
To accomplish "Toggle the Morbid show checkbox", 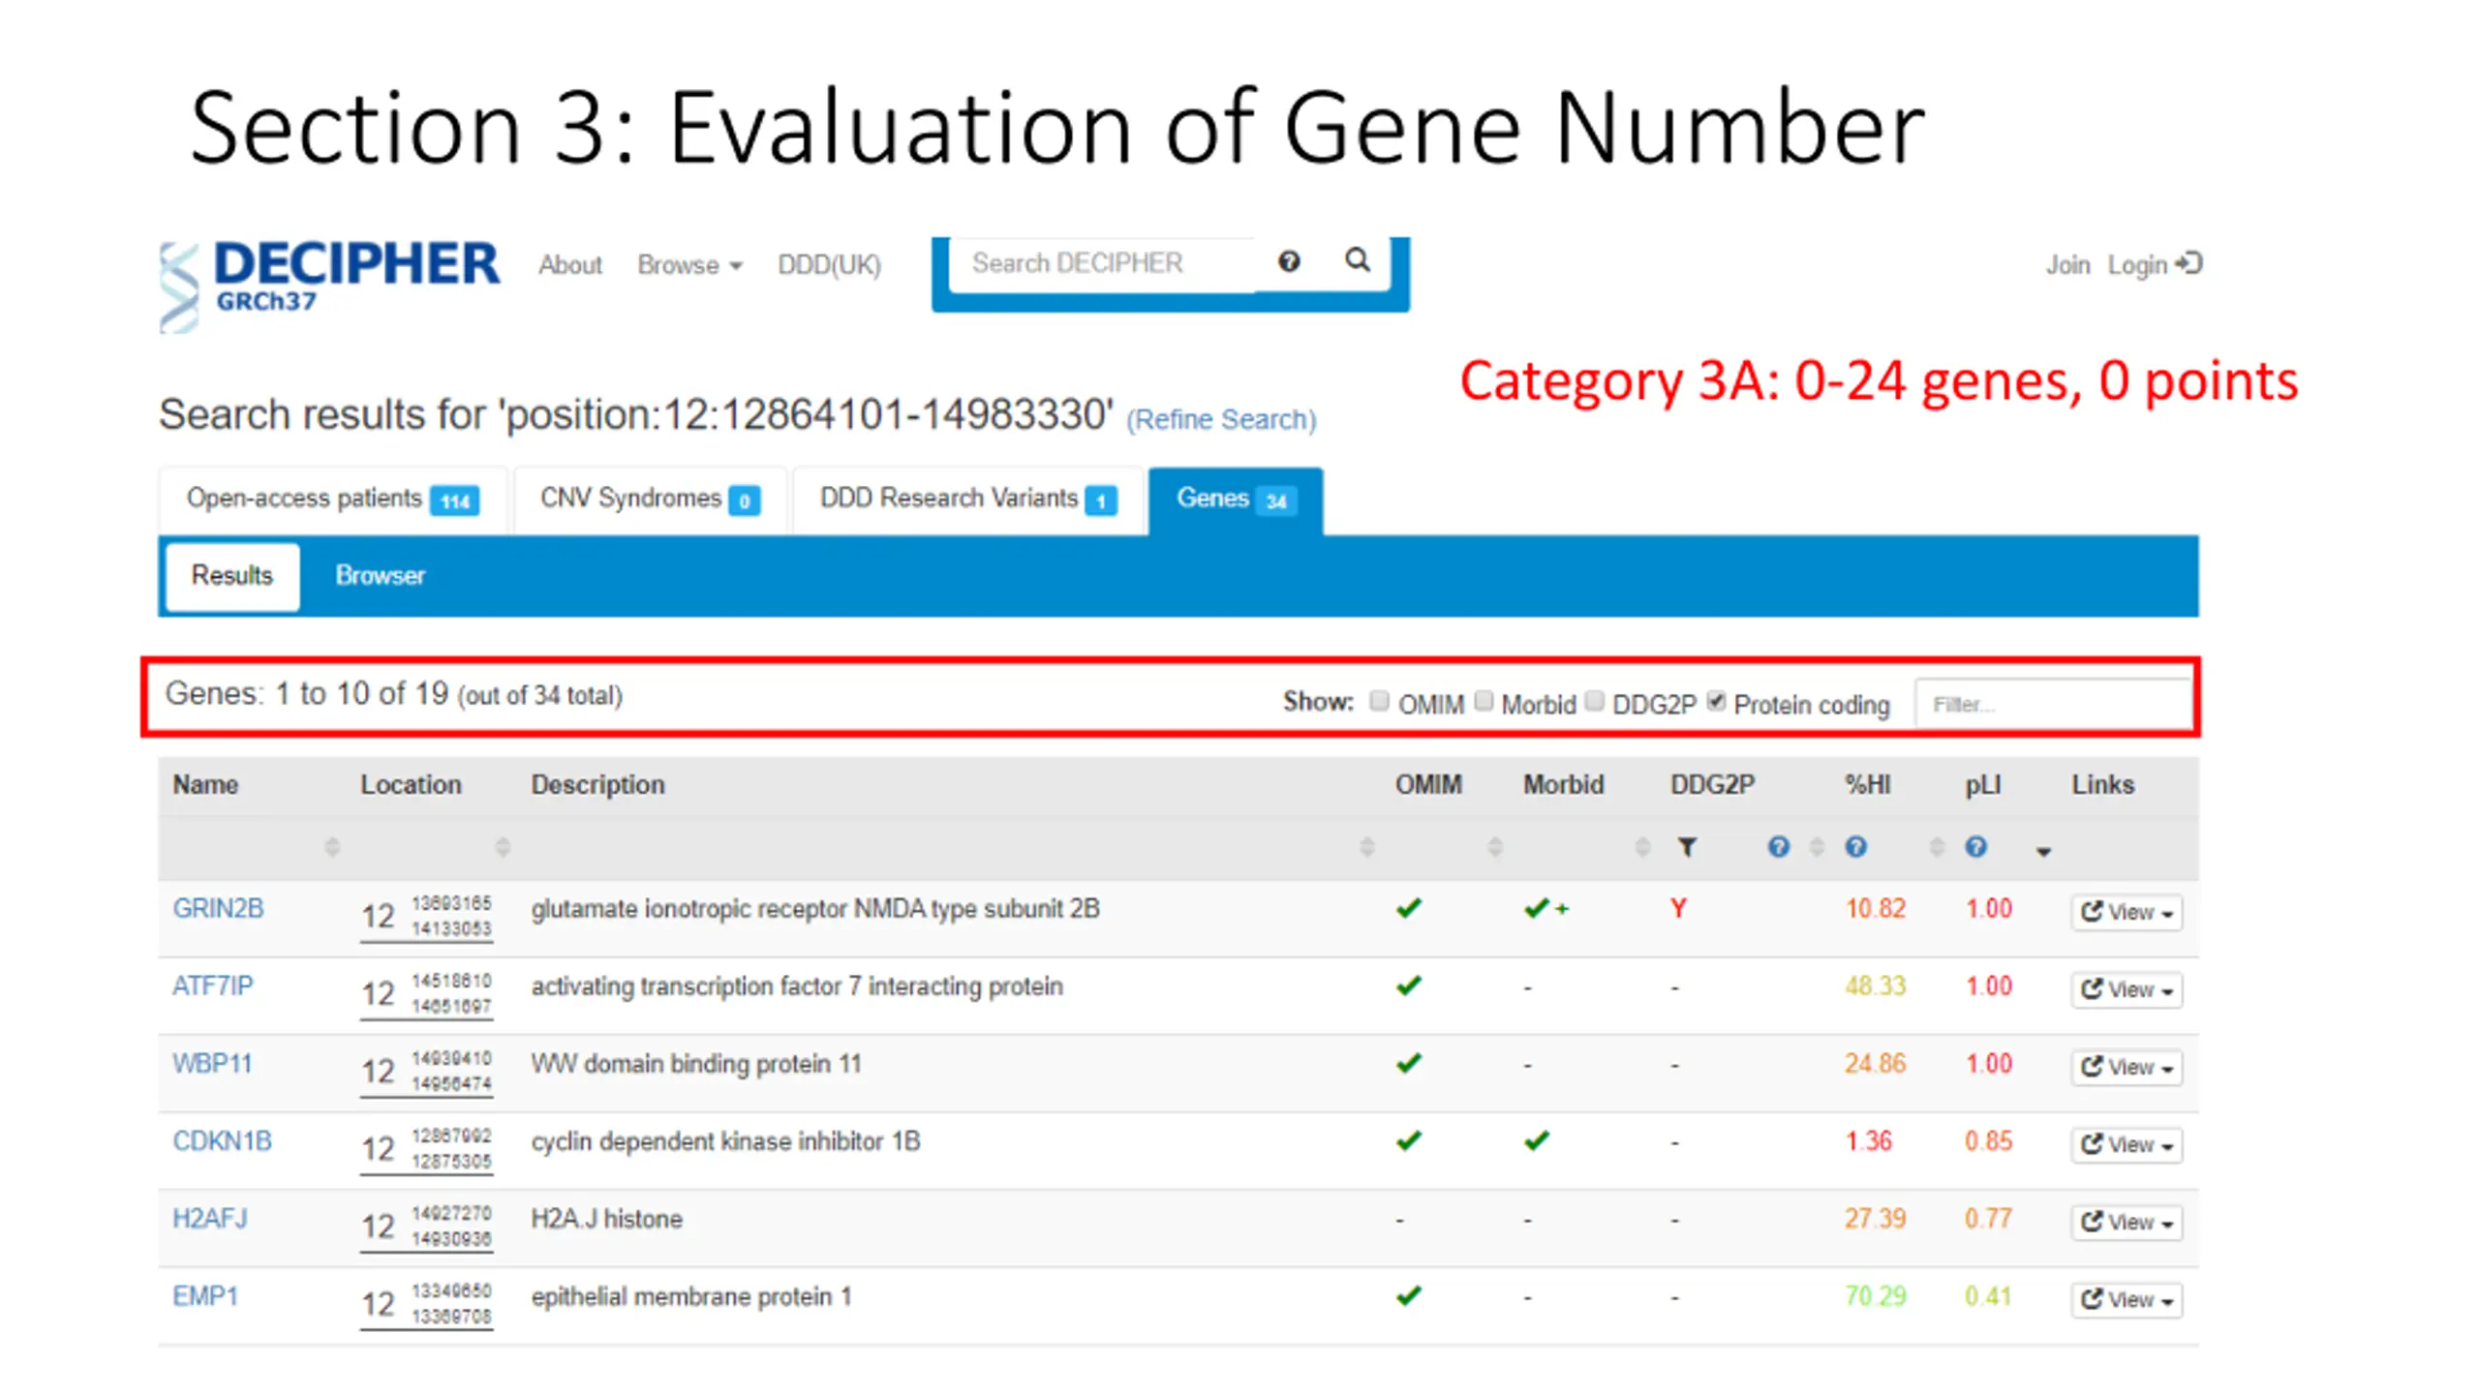I will (x=1484, y=701).
